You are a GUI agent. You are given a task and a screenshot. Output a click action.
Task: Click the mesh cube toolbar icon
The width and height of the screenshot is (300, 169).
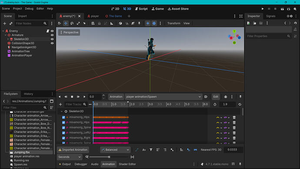(120, 24)
